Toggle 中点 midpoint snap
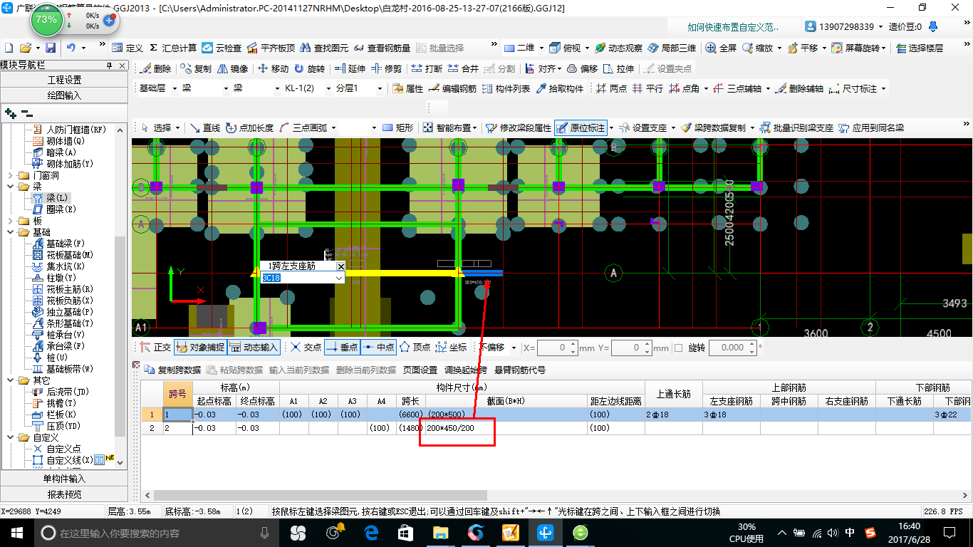This screenshot has width=973, height=547. click(378, 348)
